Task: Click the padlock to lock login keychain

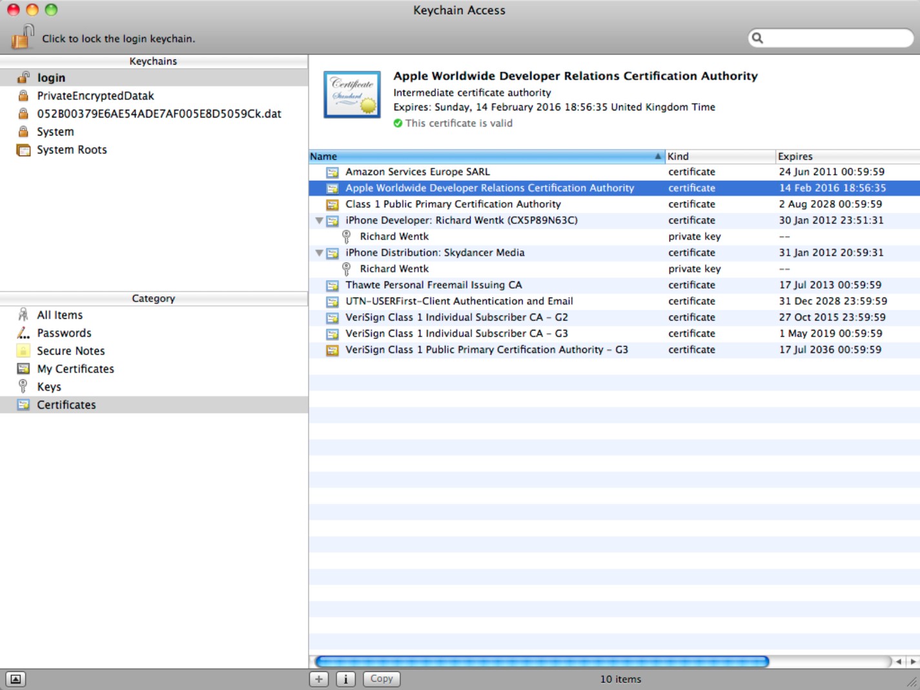Action: (22, 36)
